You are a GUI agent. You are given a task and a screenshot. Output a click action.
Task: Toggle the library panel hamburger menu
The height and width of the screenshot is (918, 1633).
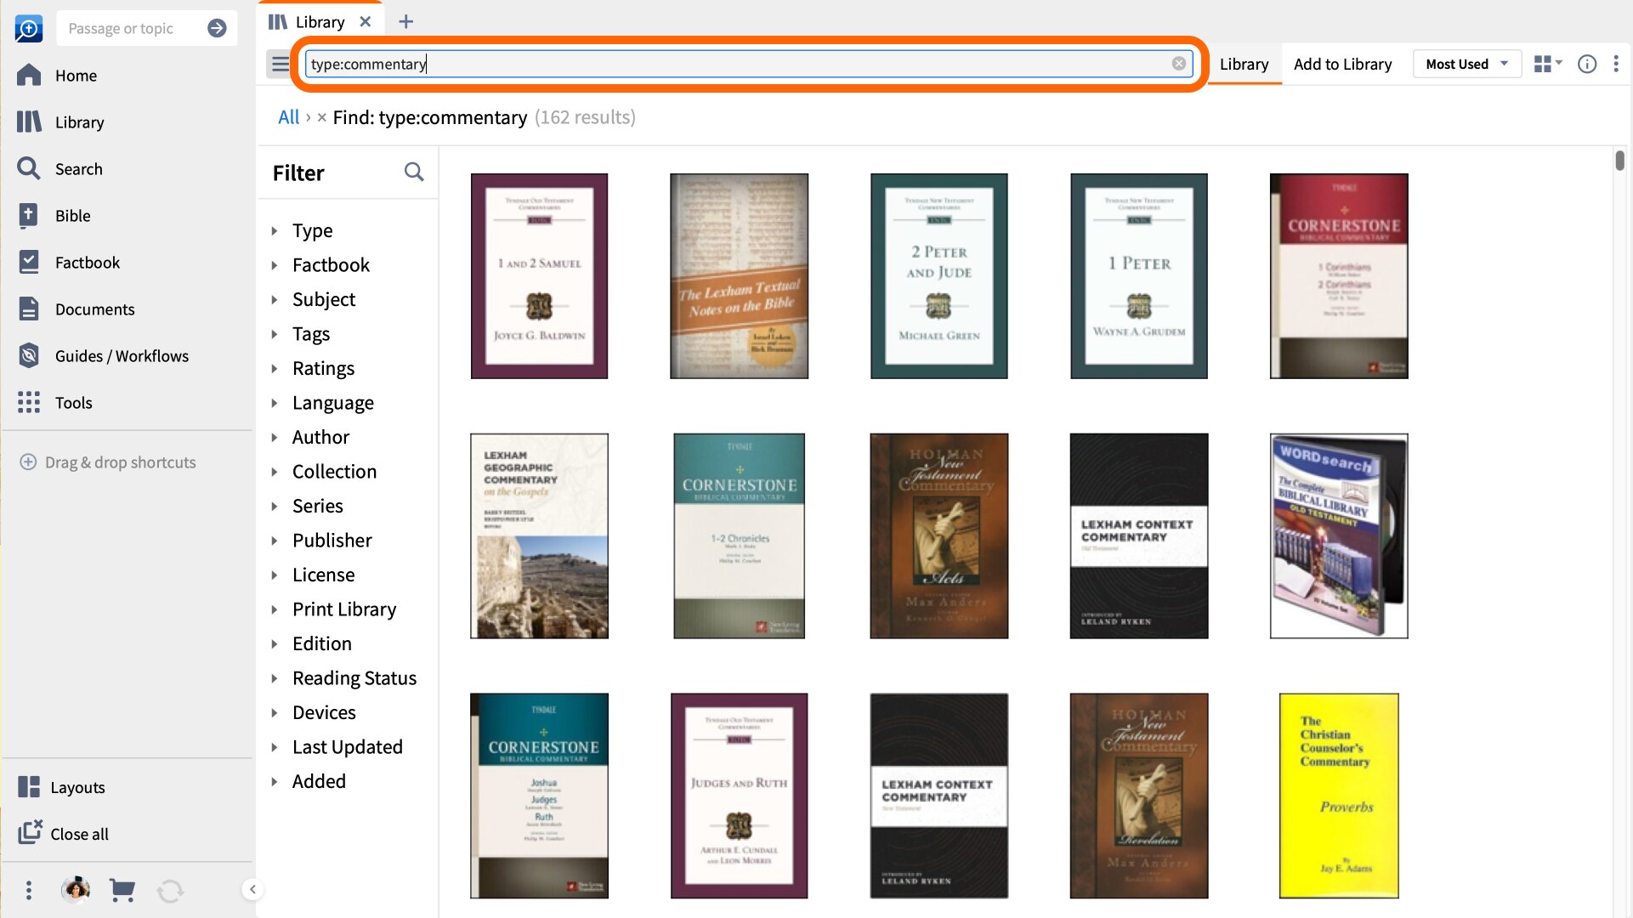coord(280,64)
